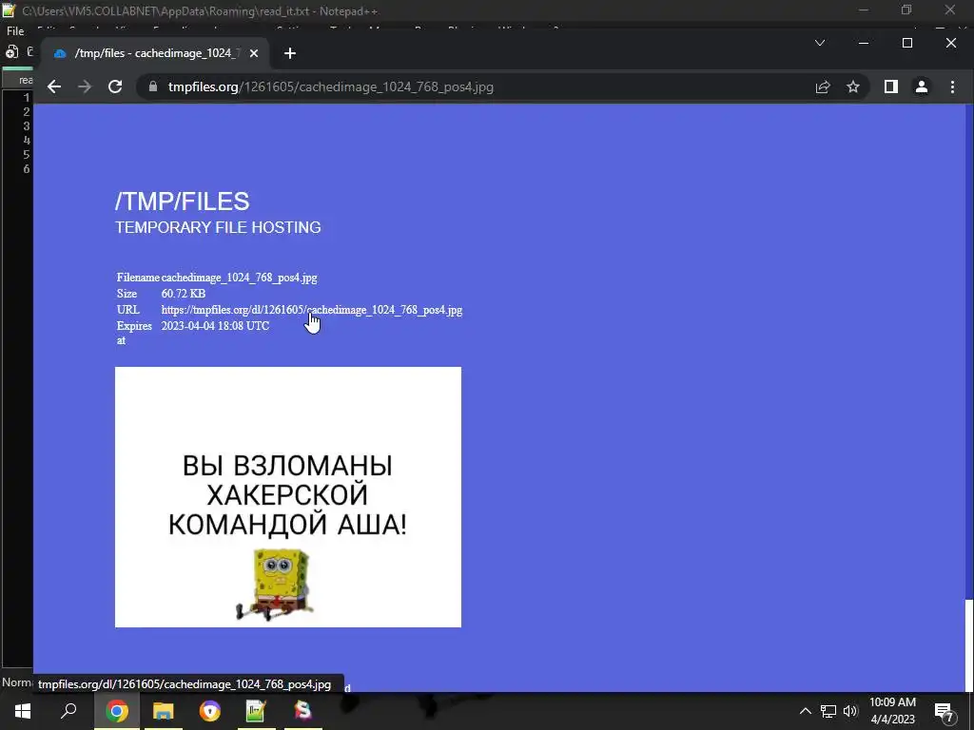Open Windows taskbar search
This screenshot has height=730, width=974.
[68, 711]
